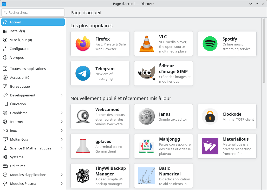Click the Webcamoid webcam icon
Screen dimensions: 267x190
coord(83,116)
